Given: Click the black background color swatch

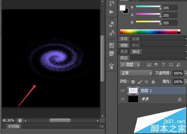Looking at the screenshot, I should (127, 12).
